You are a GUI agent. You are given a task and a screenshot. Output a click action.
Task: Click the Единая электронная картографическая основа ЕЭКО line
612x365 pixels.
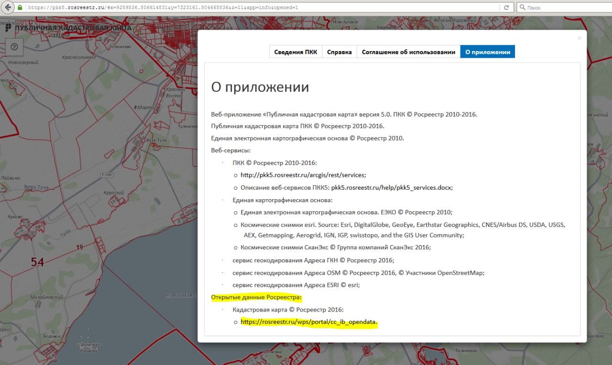click(346, 213)
